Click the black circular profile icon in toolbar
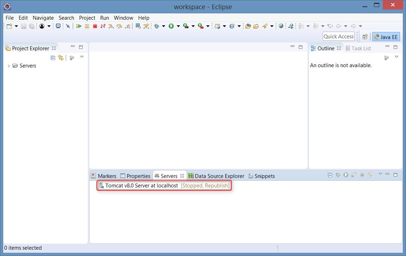The width and height of the screenshot is (406, 256). tap(42, 26)
